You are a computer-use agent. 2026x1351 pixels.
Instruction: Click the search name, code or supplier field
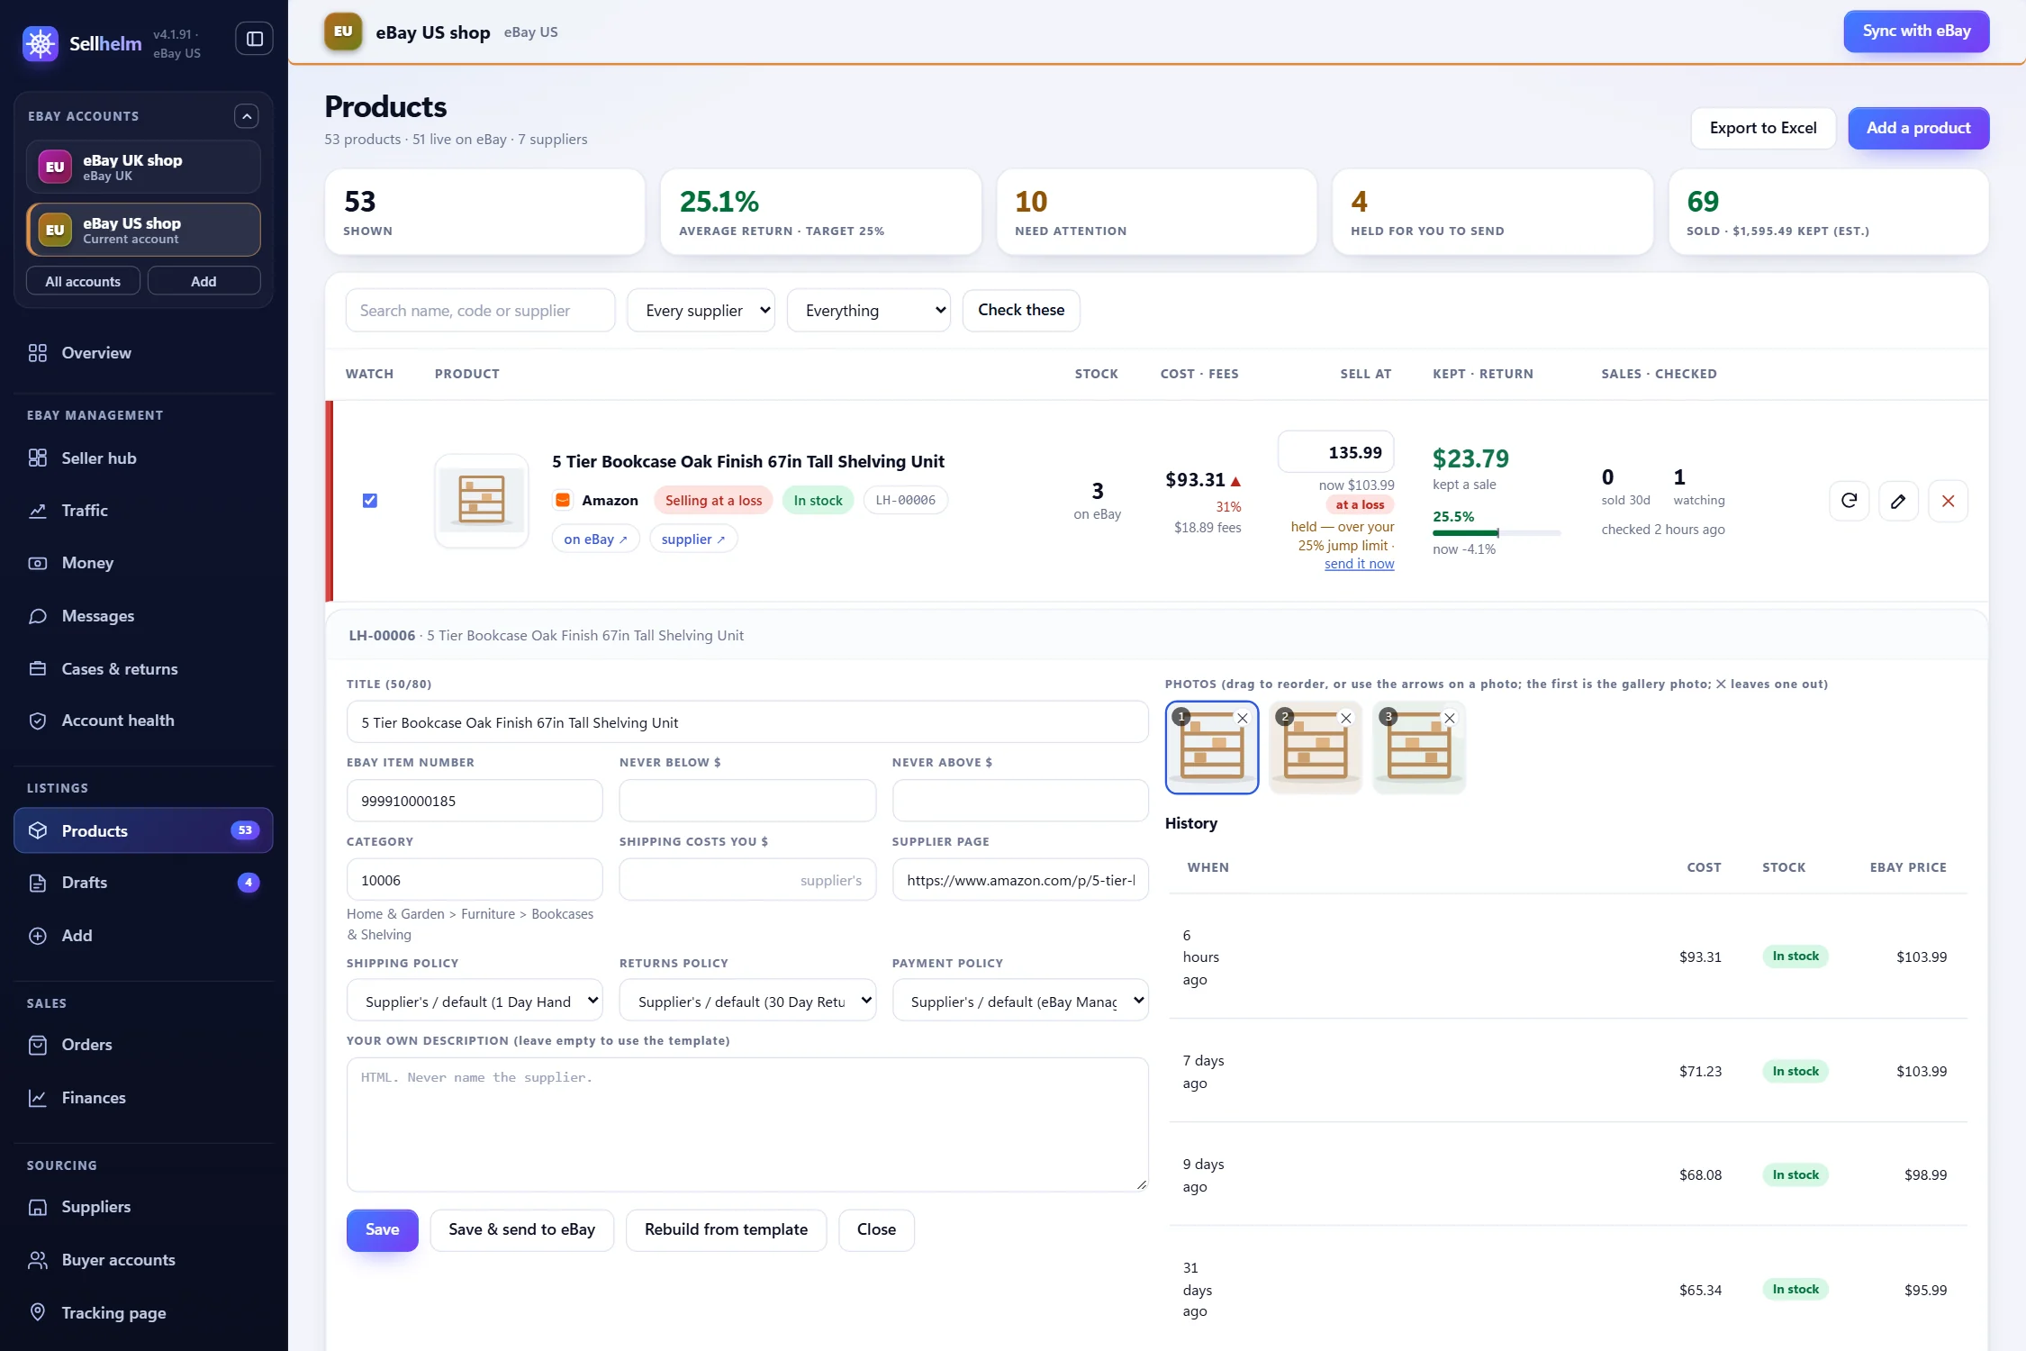(x=480, y=311)
